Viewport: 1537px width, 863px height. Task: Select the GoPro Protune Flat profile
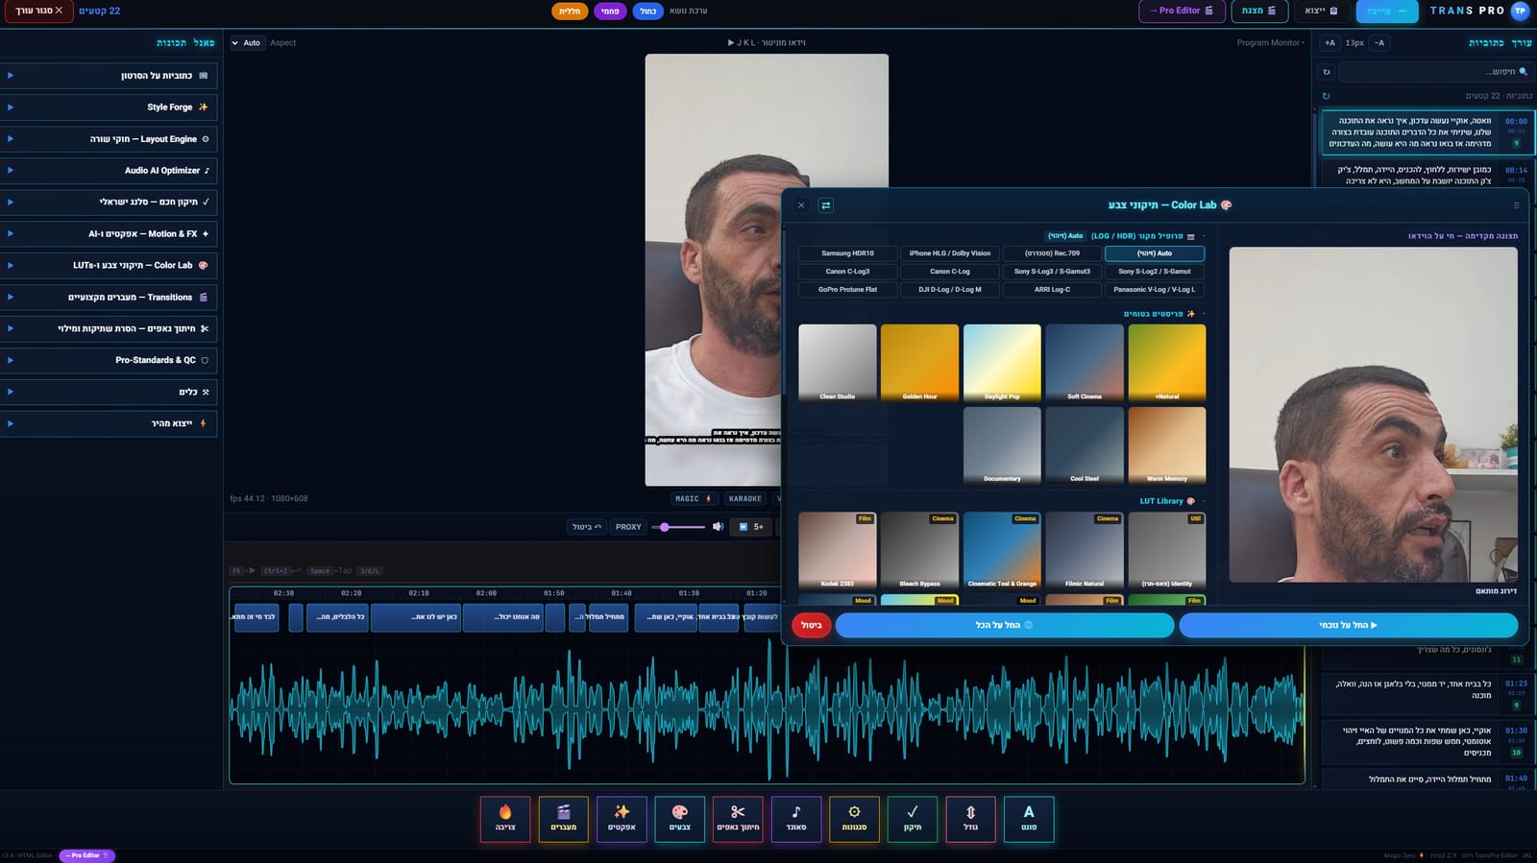(847, 289)
